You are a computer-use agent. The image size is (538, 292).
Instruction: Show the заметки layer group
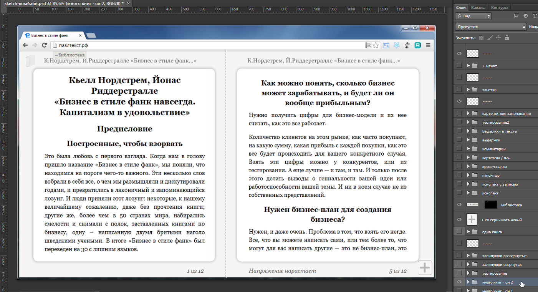(x=459, y=90)
